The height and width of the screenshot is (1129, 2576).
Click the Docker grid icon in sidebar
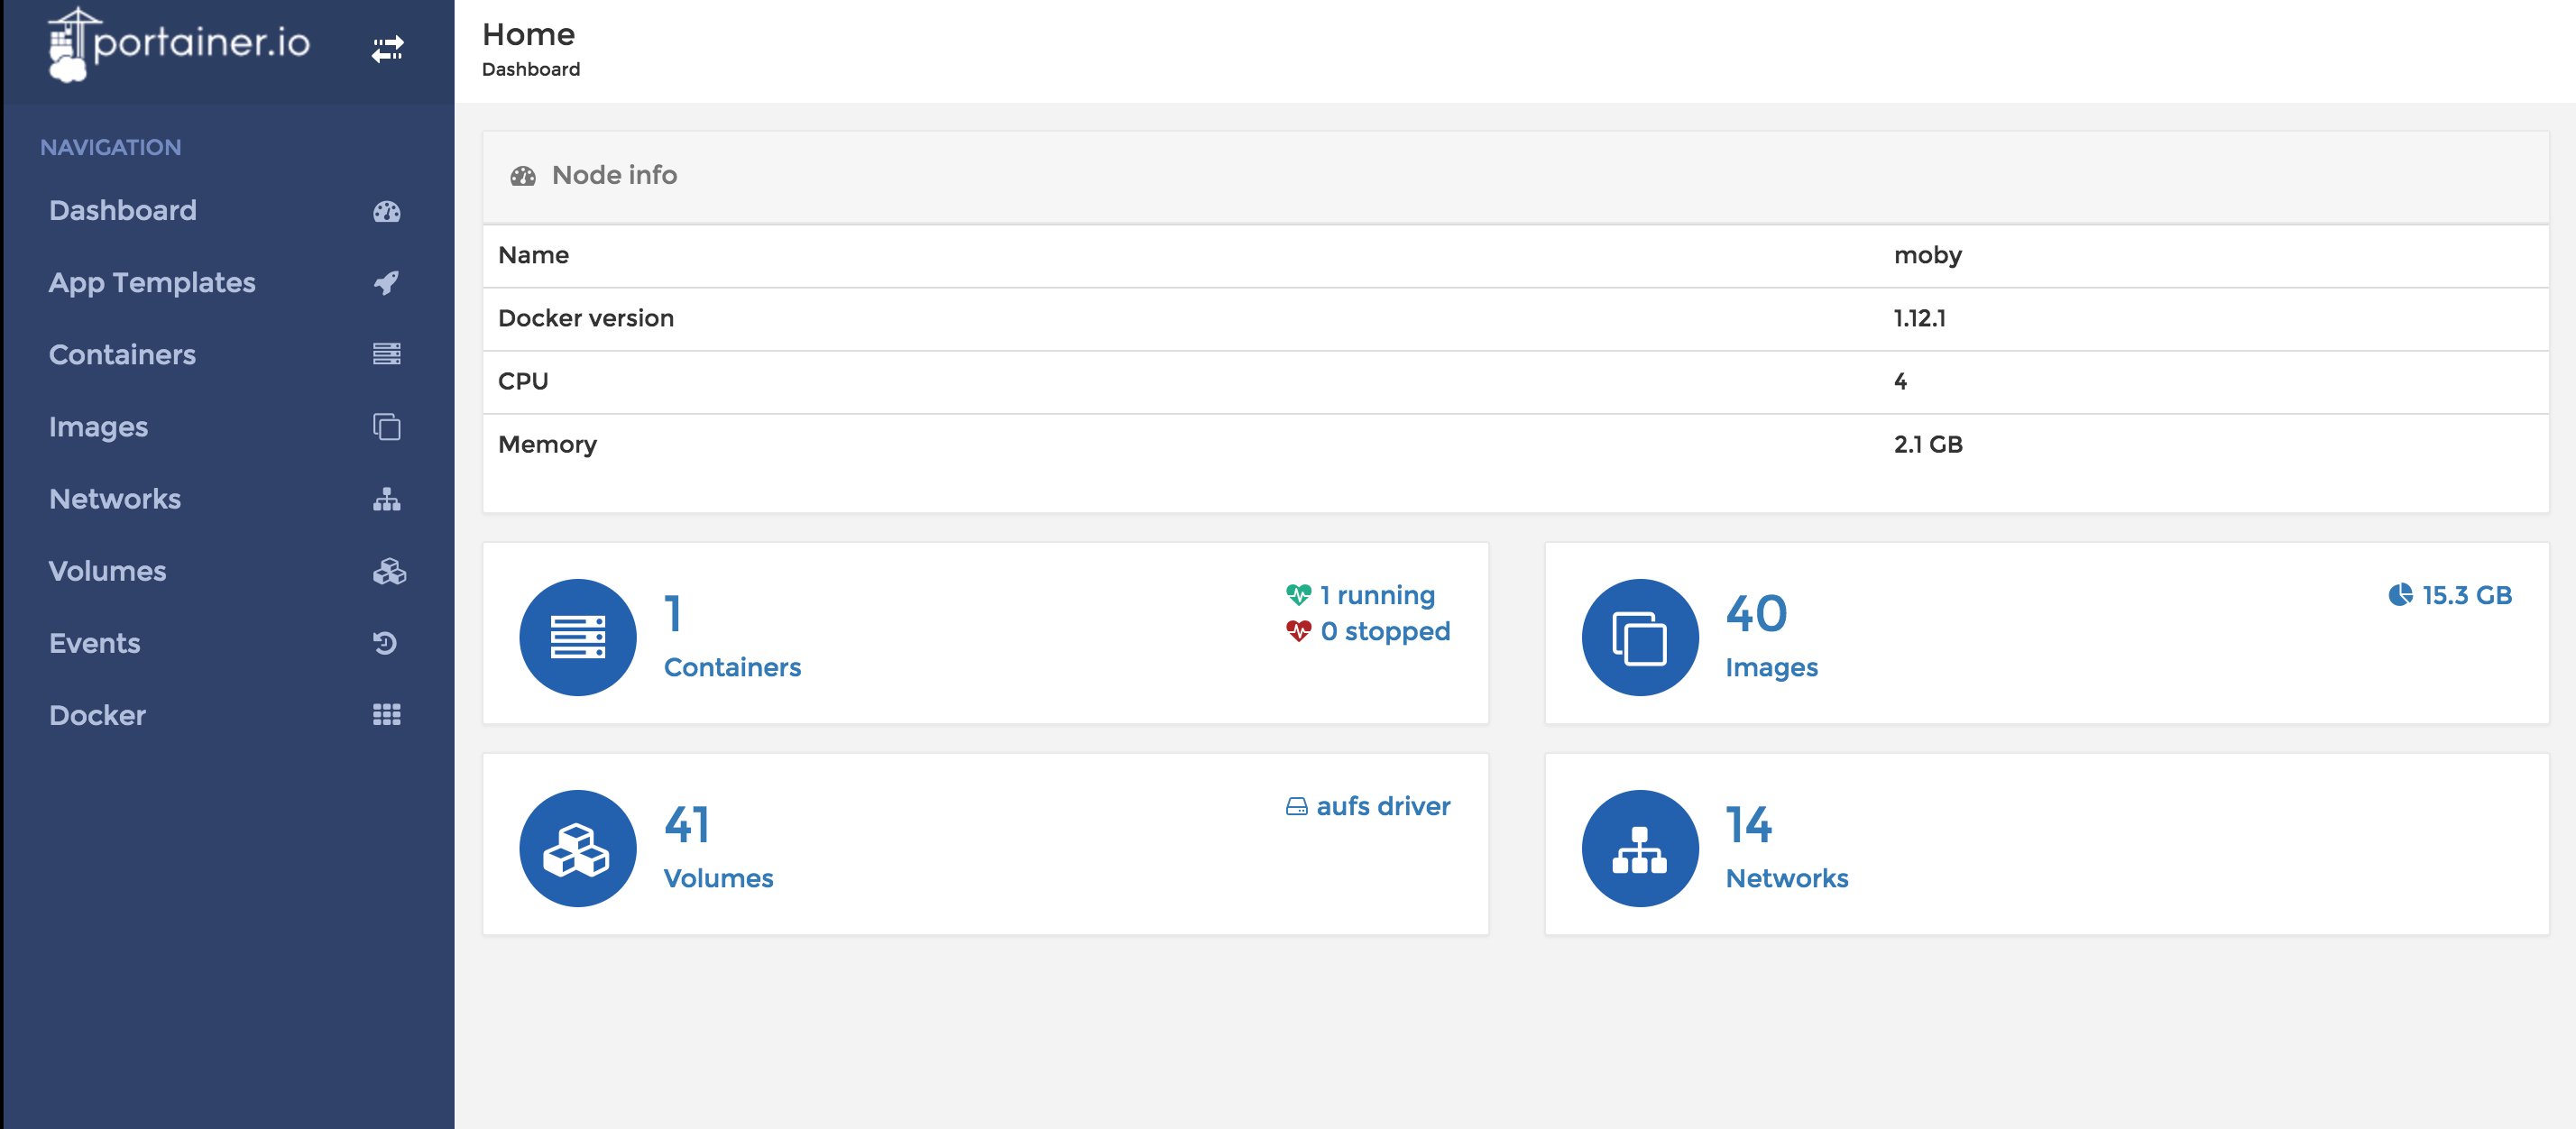387,715
